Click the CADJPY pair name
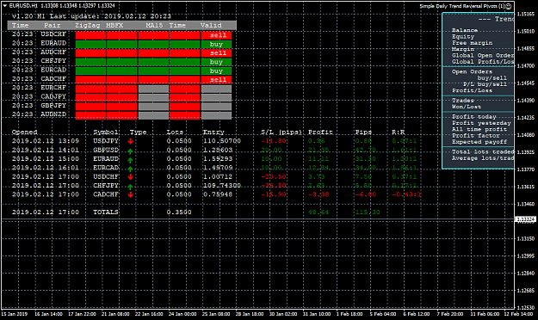 (53, 96)
